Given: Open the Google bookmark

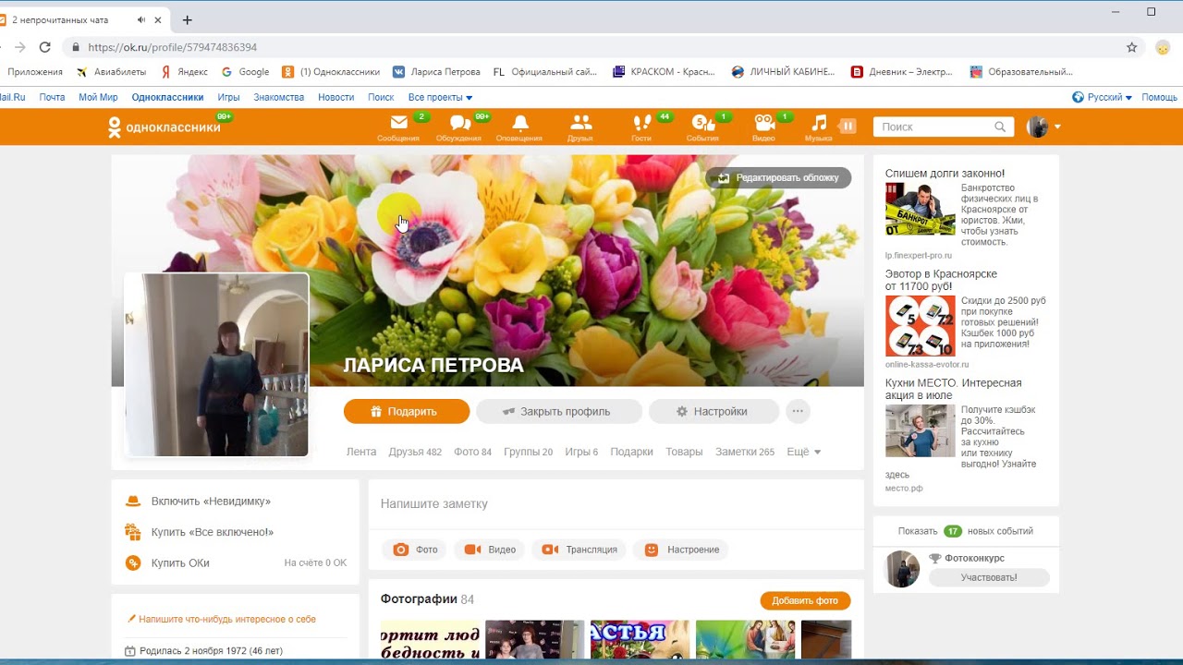Looking at the screenshot, I should 246,71.
